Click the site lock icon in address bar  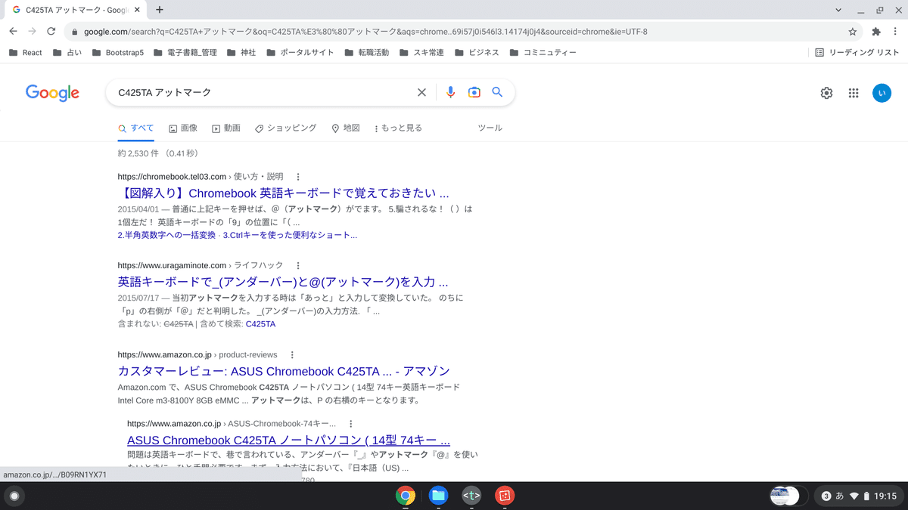point(73,32)
